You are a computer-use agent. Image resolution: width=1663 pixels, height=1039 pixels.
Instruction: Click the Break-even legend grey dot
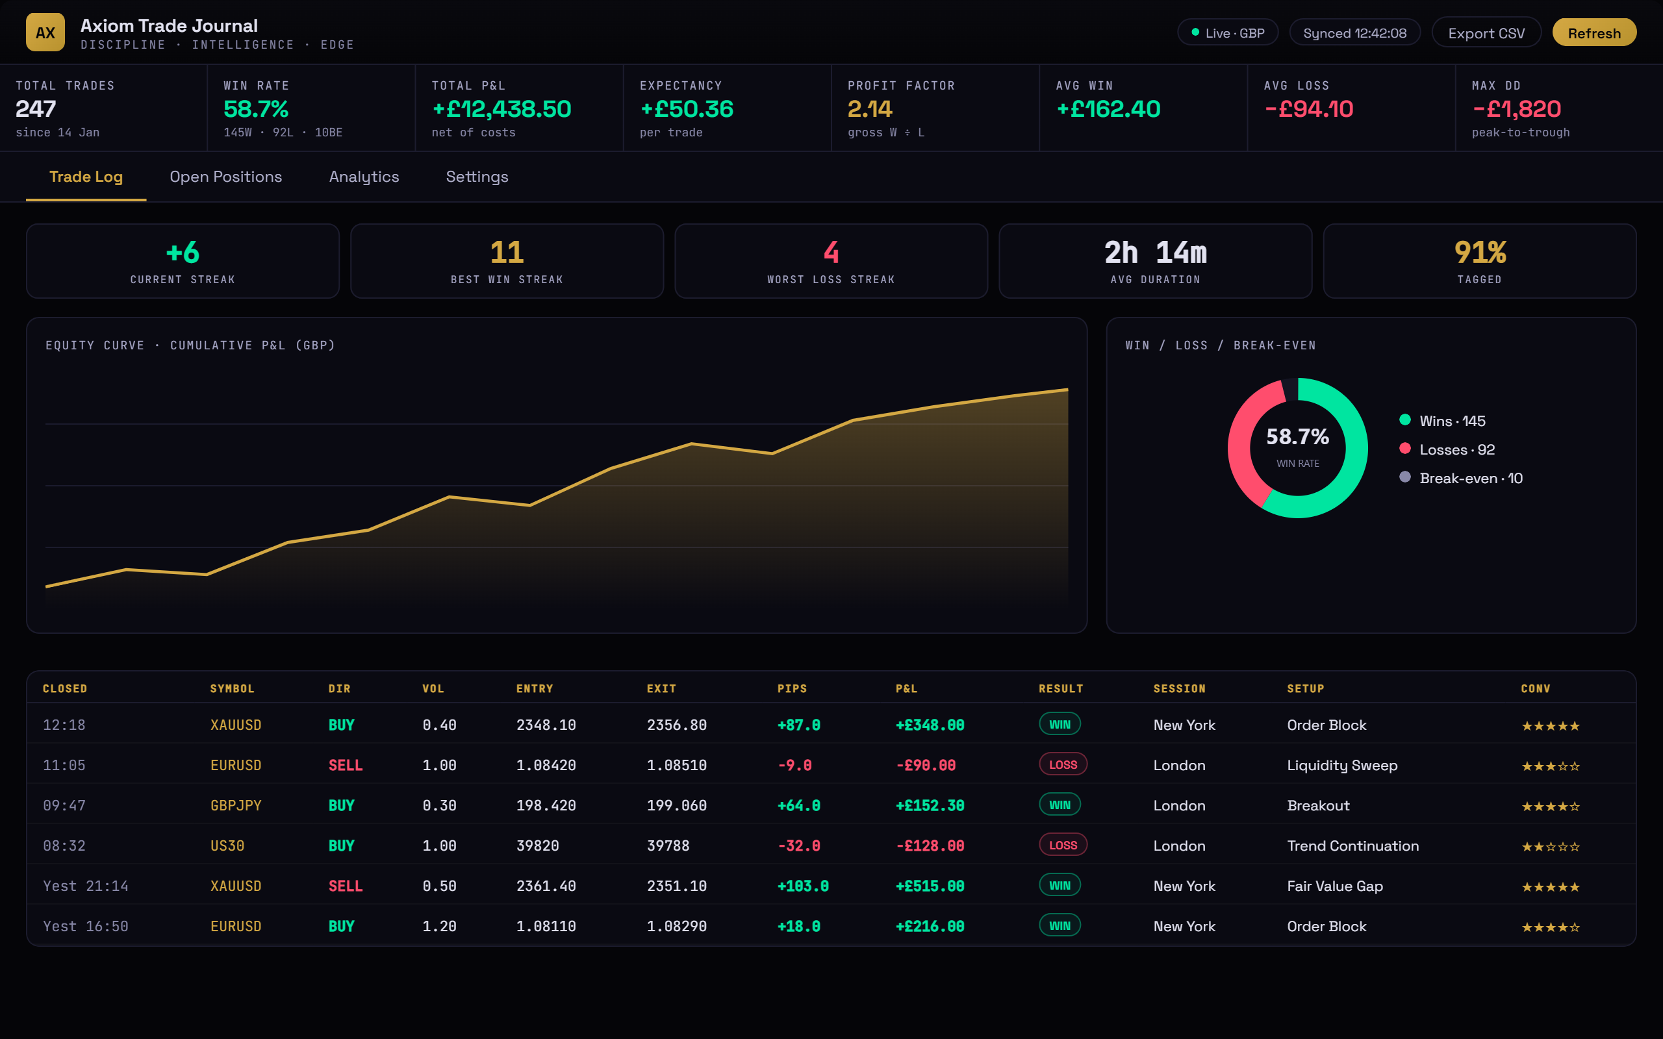[1404, 477]
